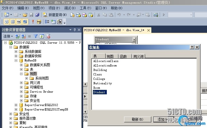This screenshot has height=128, width=207.
Task: Close the dbo.View_1 document tab
Action: click(149, 30)
